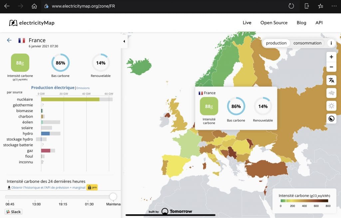The image size is (341, 218).
Task: Click the browser refresh icon
Action: (291, 6)
